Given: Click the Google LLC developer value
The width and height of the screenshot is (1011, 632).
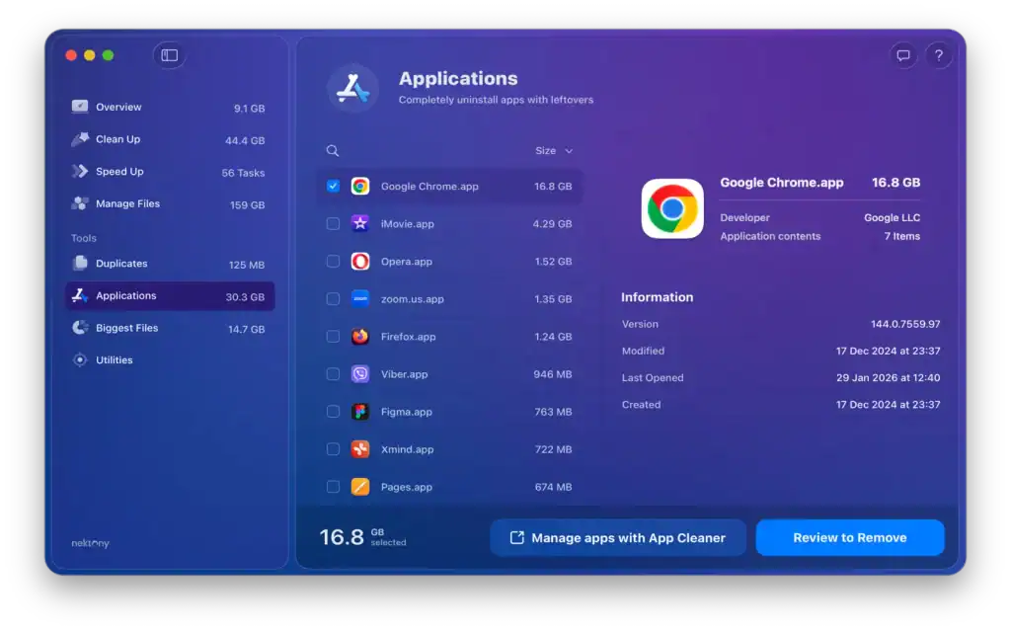Looking at the screenshot, I should point(892,217).
